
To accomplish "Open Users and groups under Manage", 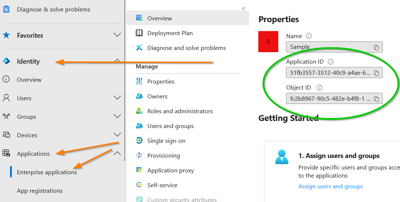I will pyautogui.click(x=171, y=126).
